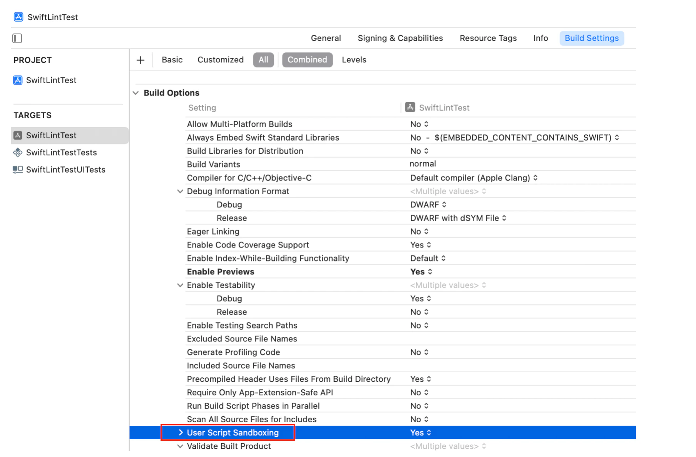Show Customized build settings filter

220,60
